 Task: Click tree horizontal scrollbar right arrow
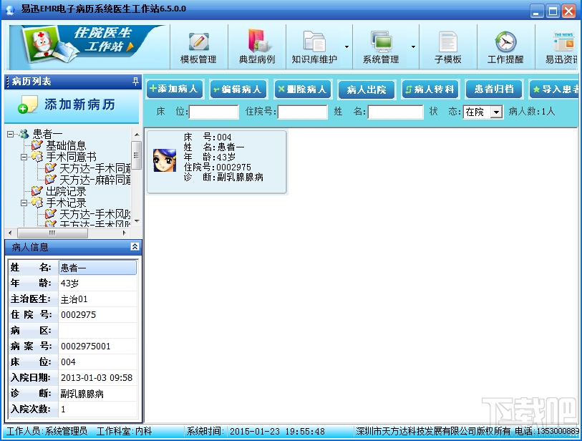125,233
